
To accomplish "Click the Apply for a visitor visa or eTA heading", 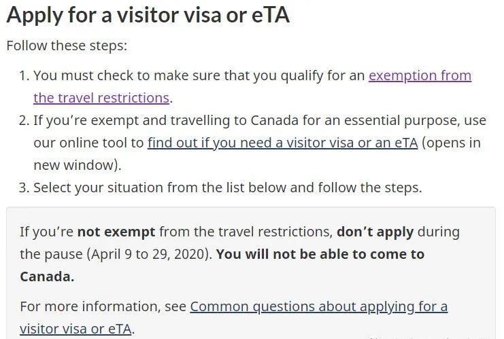I will [148, 15].
